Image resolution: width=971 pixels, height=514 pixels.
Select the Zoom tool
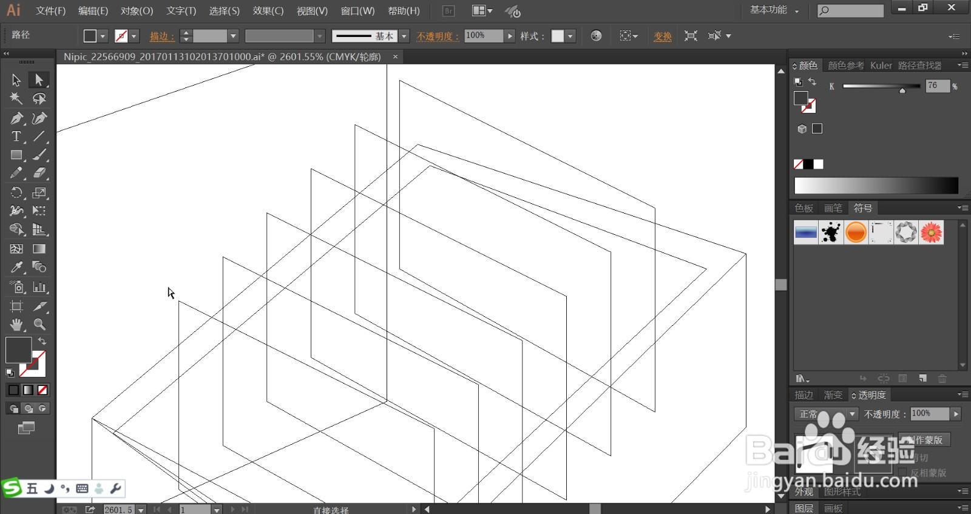[x=39, y=325]
